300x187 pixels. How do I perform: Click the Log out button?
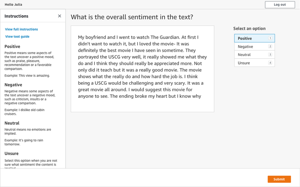280,5
